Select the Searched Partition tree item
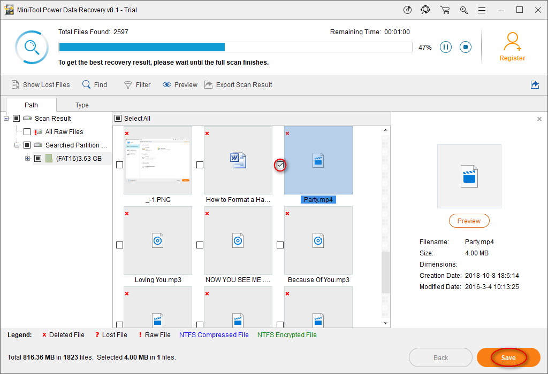548x374 pixels. click(x=76, y=145)
